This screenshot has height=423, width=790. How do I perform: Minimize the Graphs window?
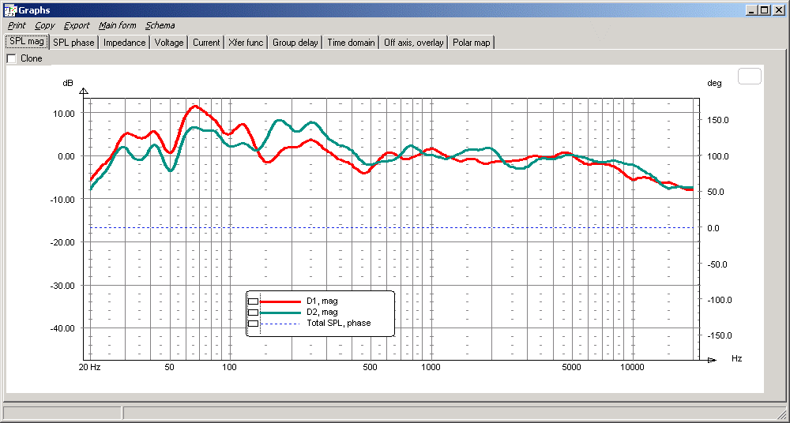(x=752, y=9)
